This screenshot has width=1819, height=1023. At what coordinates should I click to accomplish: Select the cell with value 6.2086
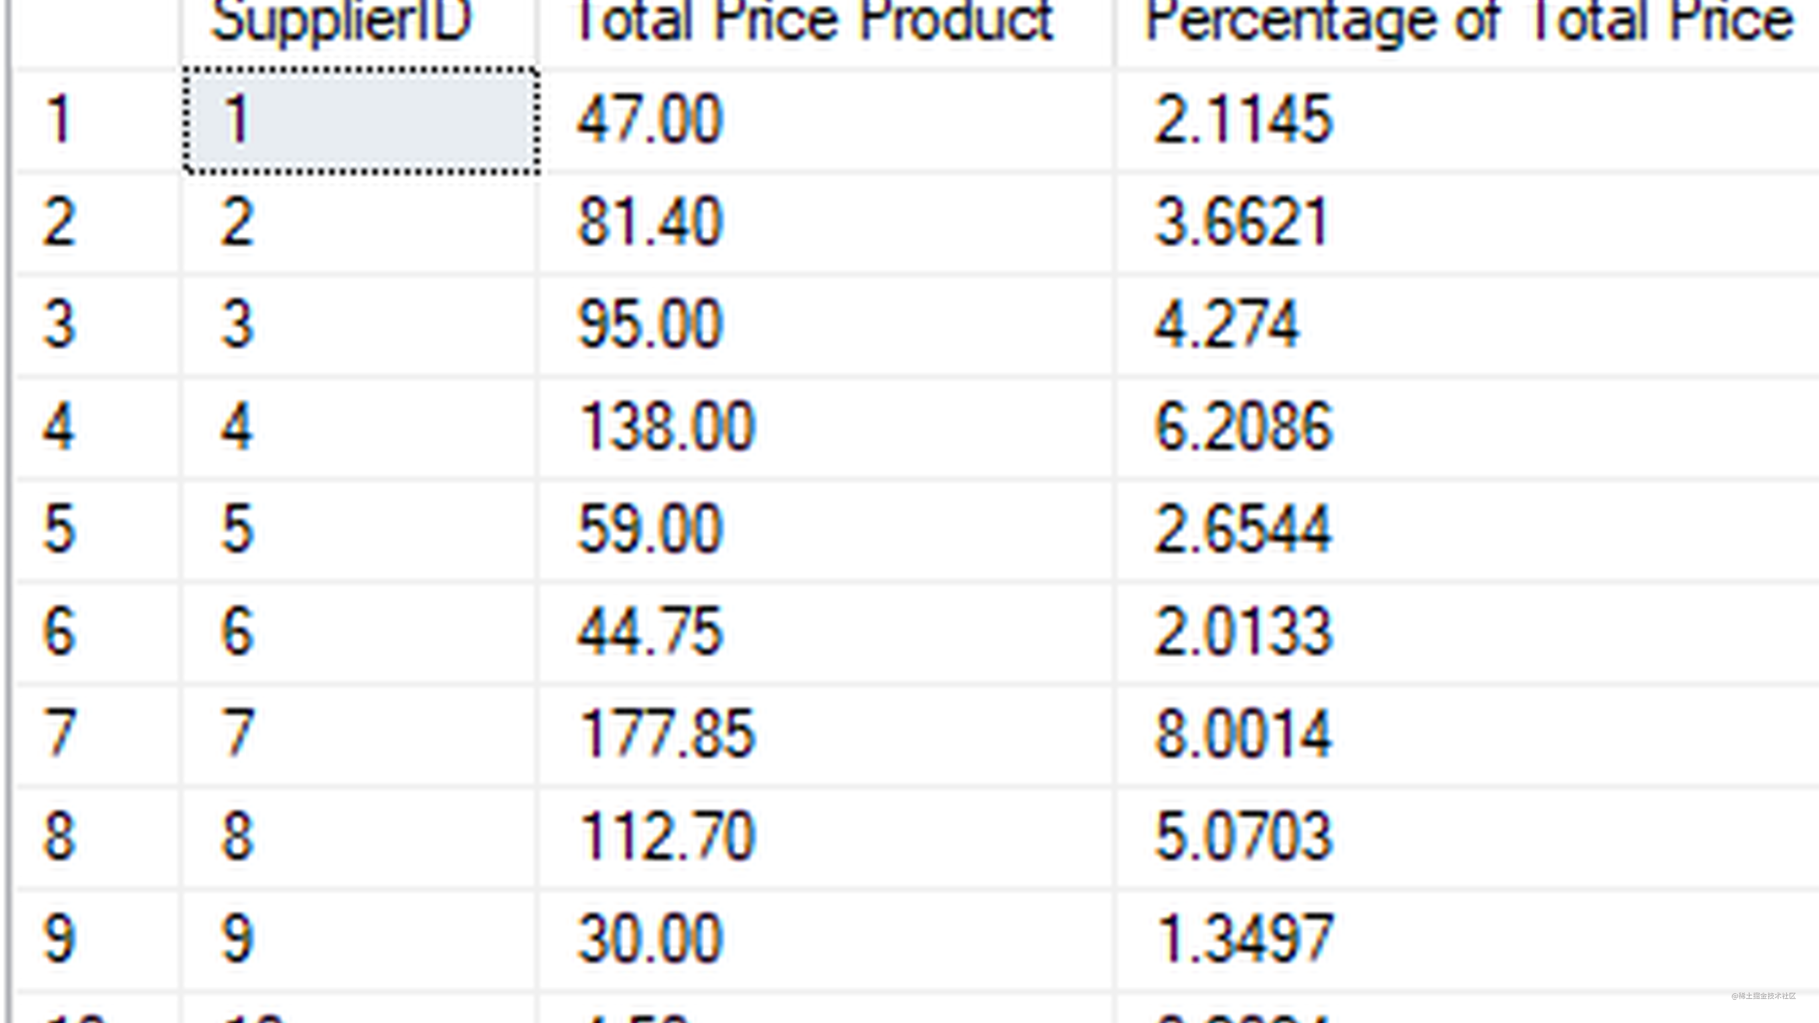click(1468, 428)
